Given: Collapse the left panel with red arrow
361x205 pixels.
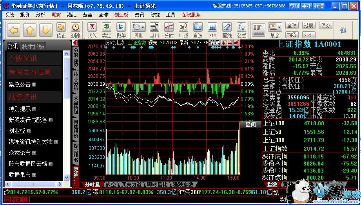Looking at the screenshot, I should (x=75, y=43).
